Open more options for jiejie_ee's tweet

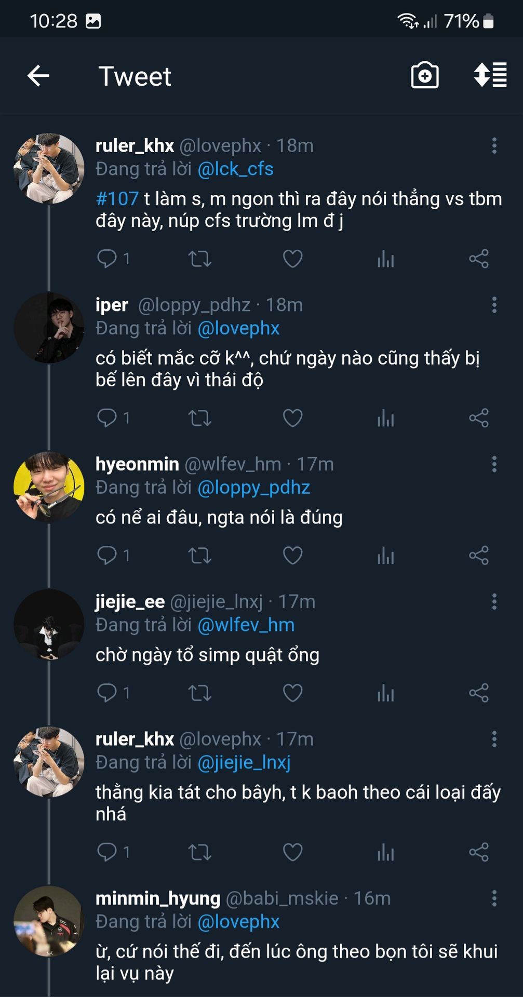(494, 602)
